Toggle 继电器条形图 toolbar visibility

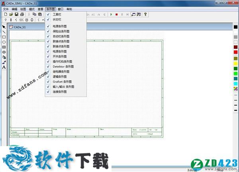pos(66,71)
